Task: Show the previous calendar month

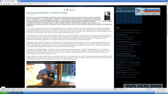Action: 118,9
